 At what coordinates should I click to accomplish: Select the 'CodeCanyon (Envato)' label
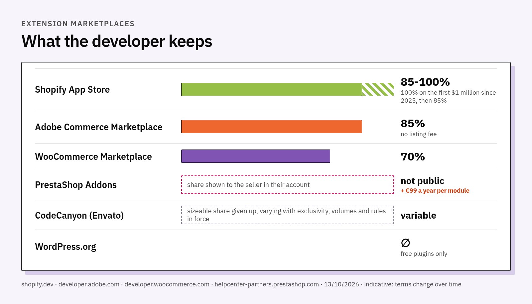click(79, 215)
